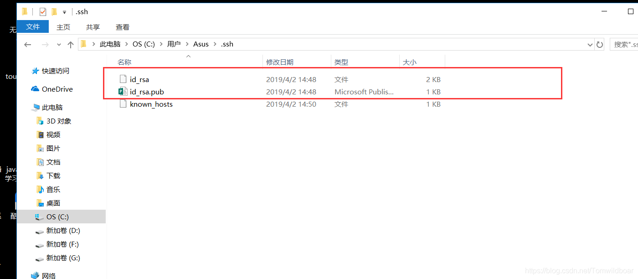Click .ssh in the address breadcrumb
Image resolution: width=638 pixels, height=279 pixels.
click(x=227, y=44)
